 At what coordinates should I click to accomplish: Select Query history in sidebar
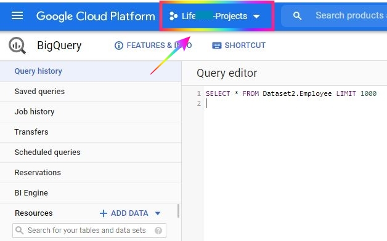[x=91, y=71]
